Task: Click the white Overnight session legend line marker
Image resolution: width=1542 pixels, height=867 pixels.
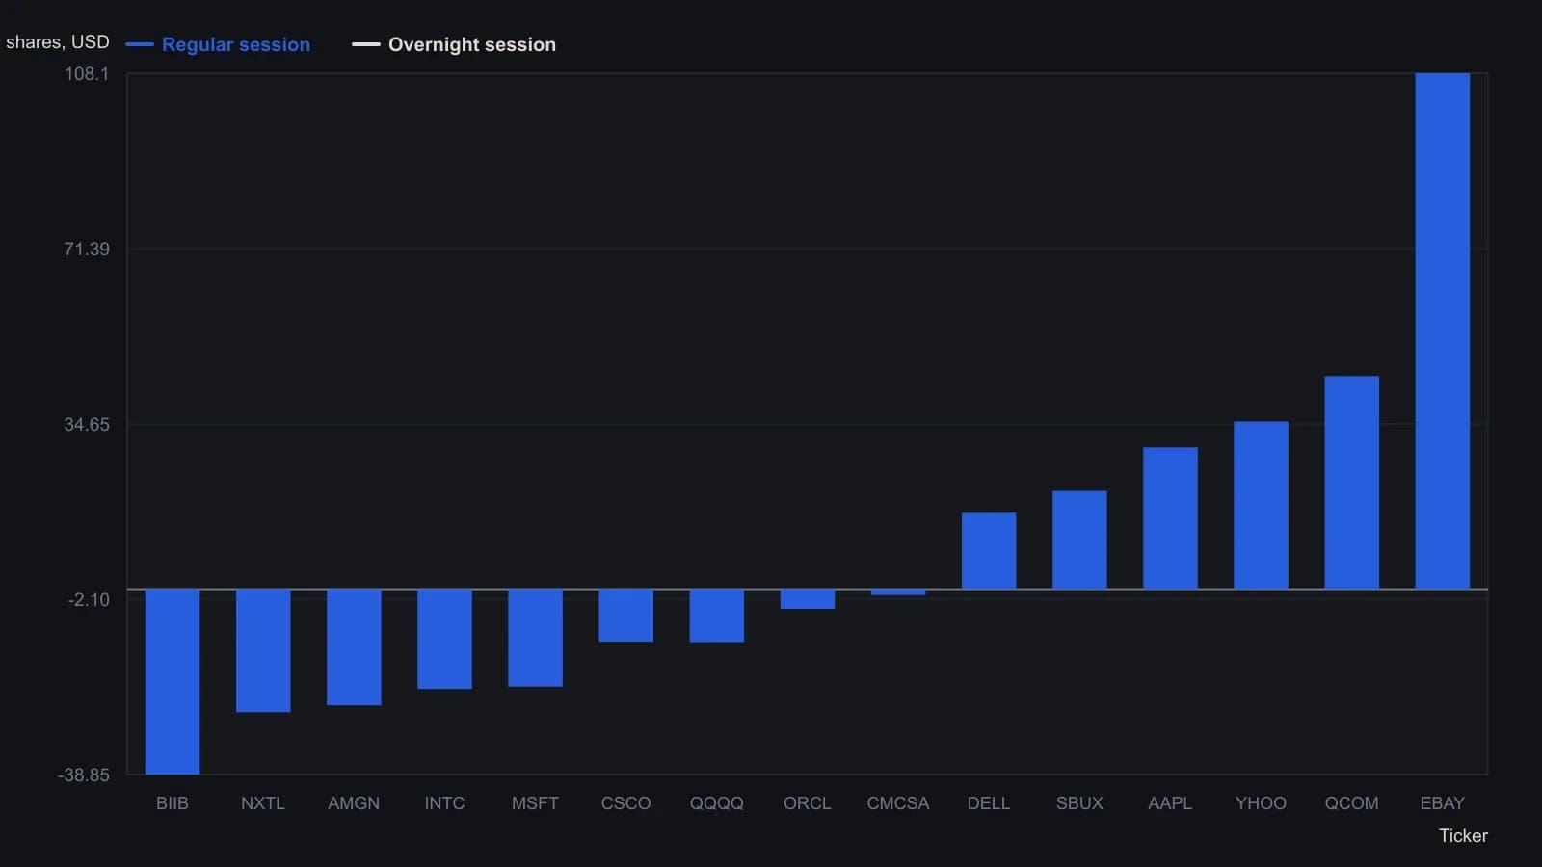Action: 366,44
